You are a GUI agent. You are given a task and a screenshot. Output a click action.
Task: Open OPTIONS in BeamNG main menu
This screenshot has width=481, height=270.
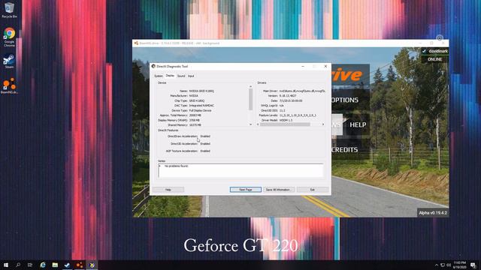click(x=345, y=100)
